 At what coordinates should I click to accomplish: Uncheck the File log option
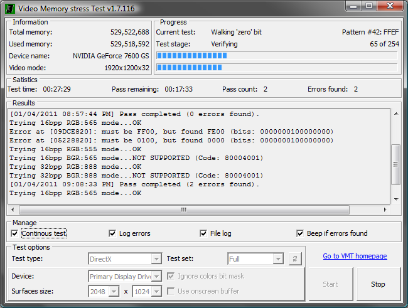click(203, 233)
